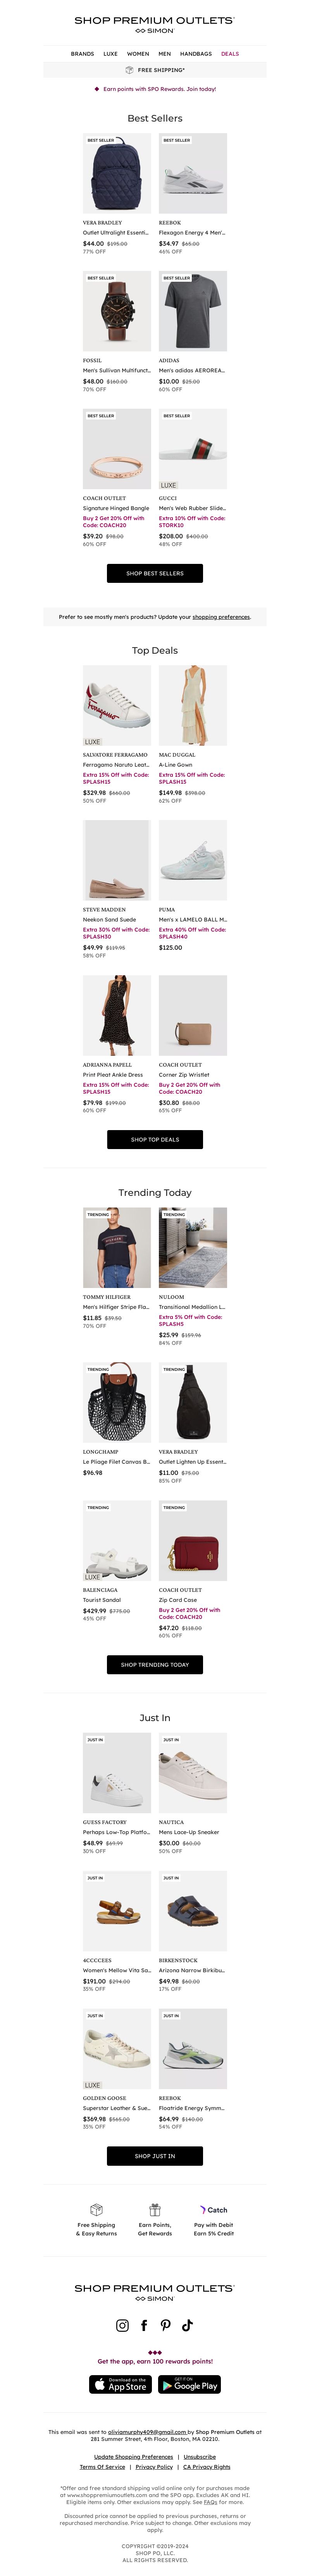Open the Gucci rubber slide product image
The height and width of the screenshot is (2576, 310).
click(193, 449)
